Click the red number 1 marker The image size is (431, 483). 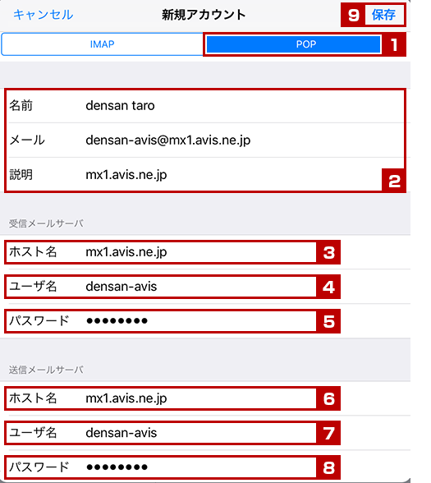394,45
